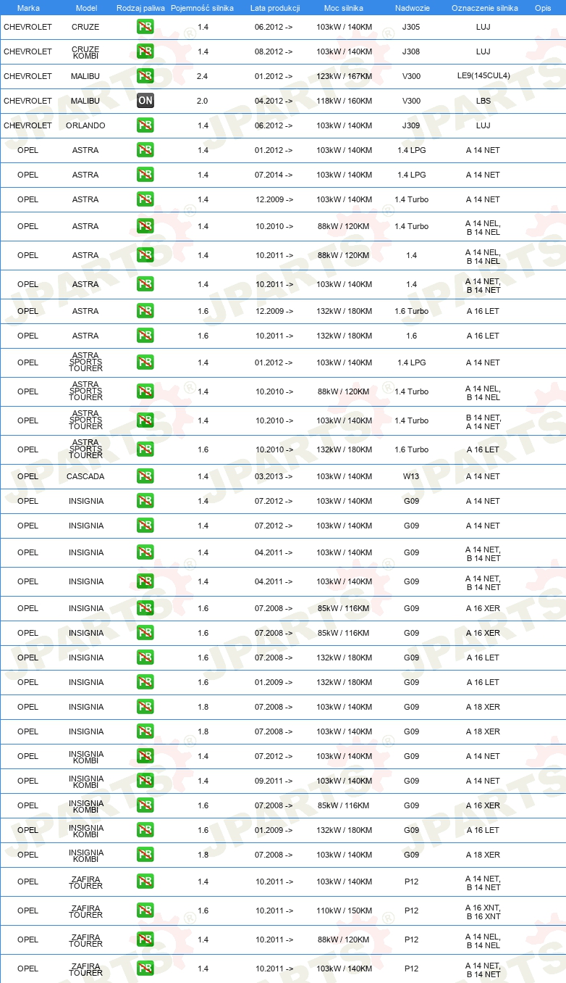566x983 pixels.
Task: Click the body code J308
Action: [x=411, y=51]
